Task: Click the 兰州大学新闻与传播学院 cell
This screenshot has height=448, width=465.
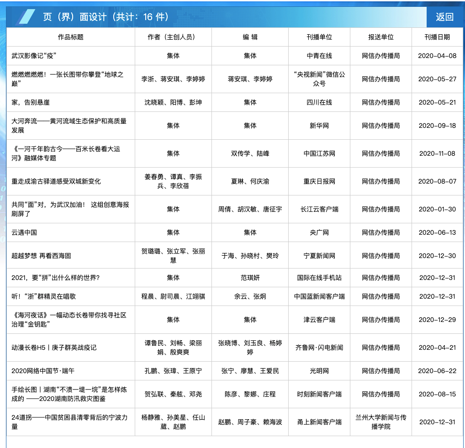Action: point(381,422)
